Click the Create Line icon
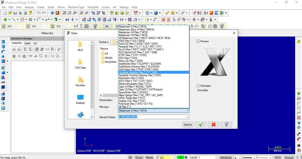 [14, 20]
